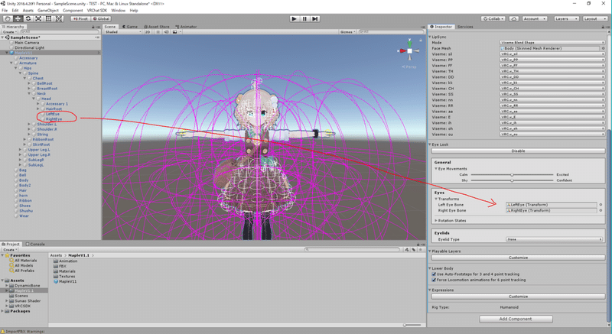Toggle Global/Local handle rotation
Viewport: 612px width, 334px height.
[102, 18]
